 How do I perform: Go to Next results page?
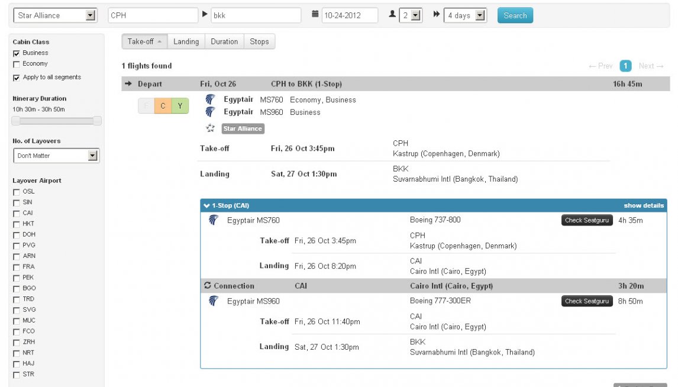click(x=651, y=66)
